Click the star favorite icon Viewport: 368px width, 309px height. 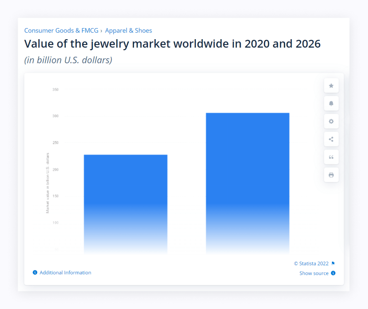coord(331,86)
